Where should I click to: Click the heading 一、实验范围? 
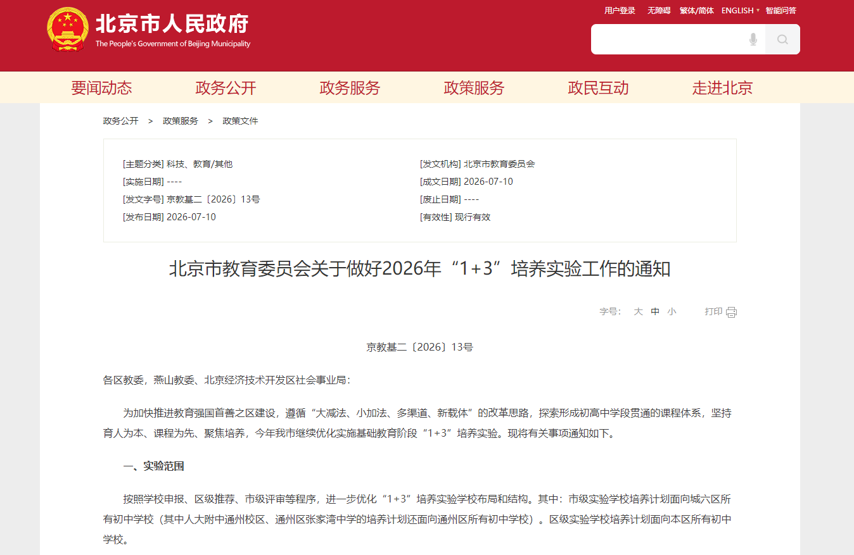click(153, 466)
